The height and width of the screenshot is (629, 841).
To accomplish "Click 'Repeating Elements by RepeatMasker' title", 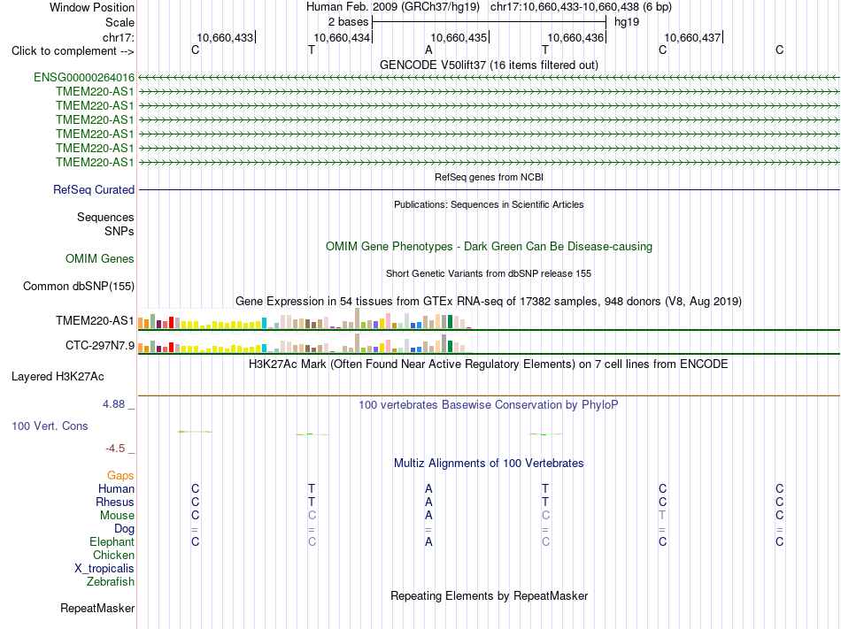I will [489, 595].
